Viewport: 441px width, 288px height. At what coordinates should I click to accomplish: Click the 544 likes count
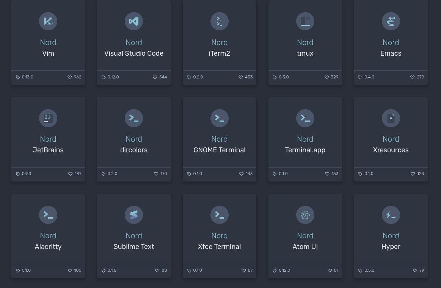pos(163,77)
